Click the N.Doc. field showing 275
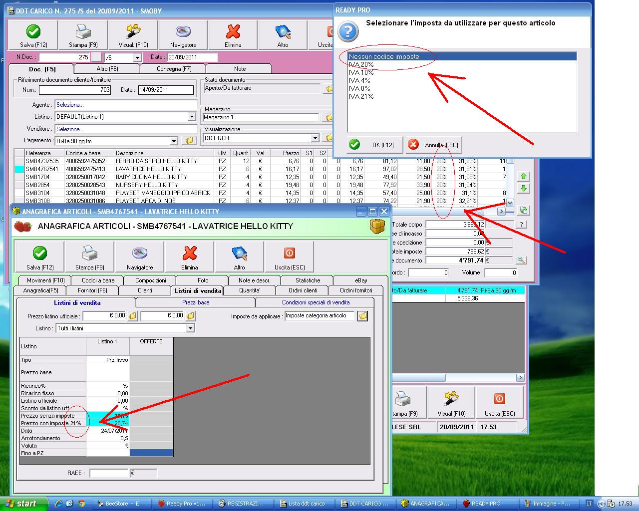This screenshot has height=511, width=639. [64, 57]
